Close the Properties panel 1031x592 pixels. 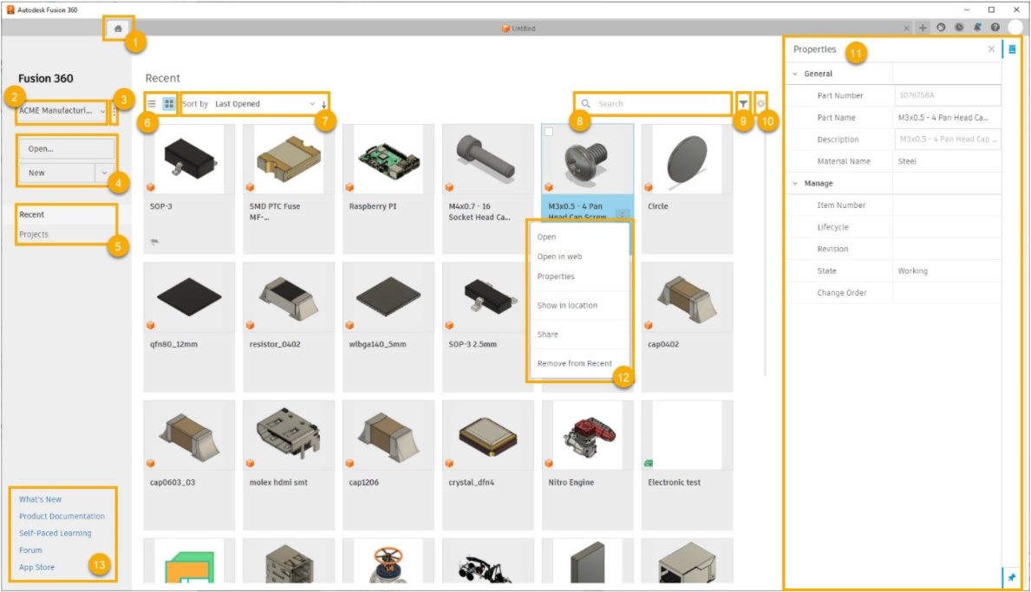[x=992, y=49]
